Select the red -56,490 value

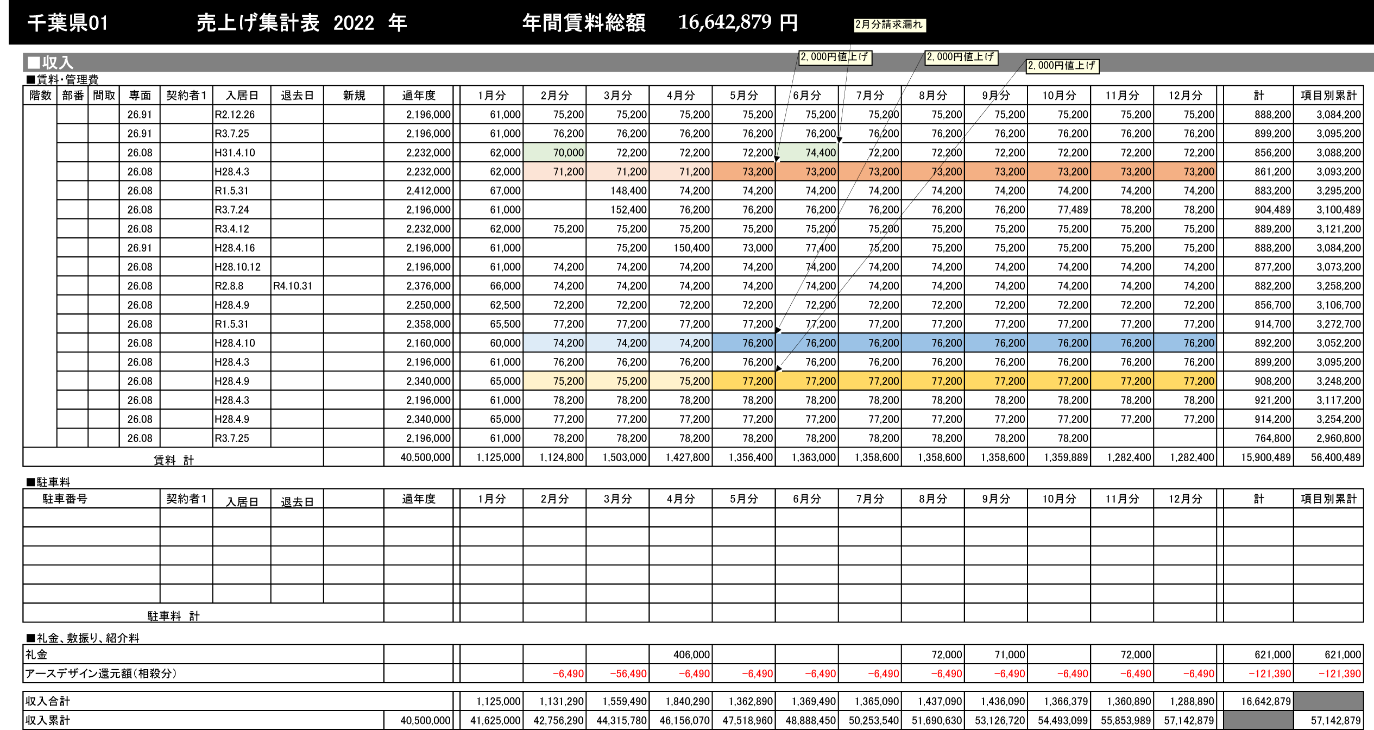point(628,674)
